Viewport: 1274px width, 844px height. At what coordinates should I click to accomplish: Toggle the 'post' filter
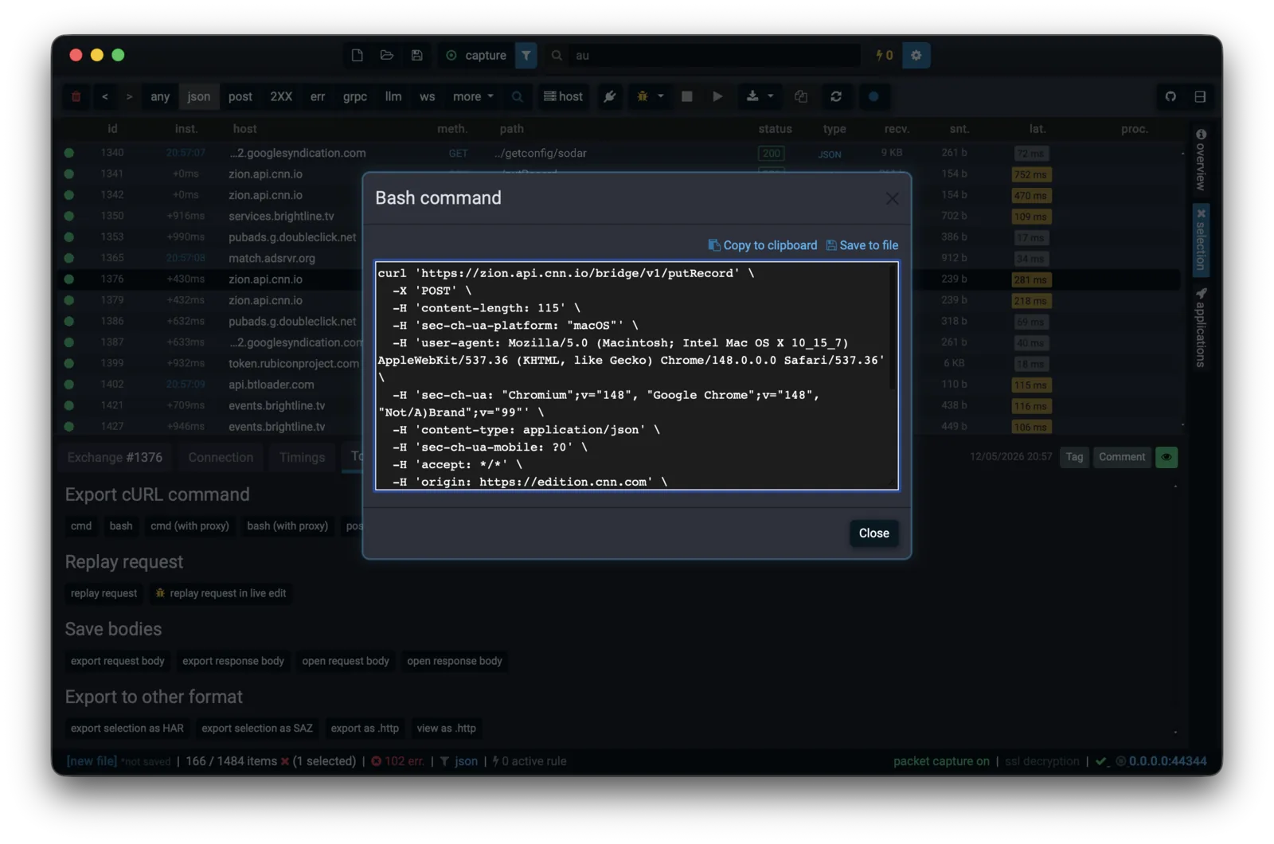point(240,96)
